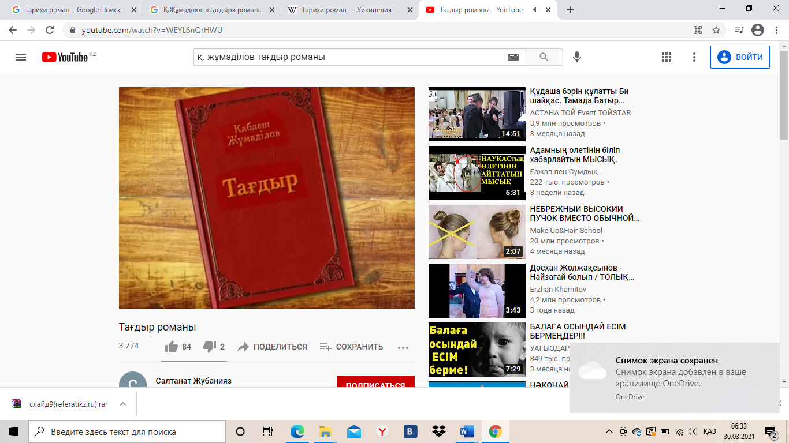Screen dimensions: 789x443
Task: Create QR code for this page
Action: pos(698,30)
